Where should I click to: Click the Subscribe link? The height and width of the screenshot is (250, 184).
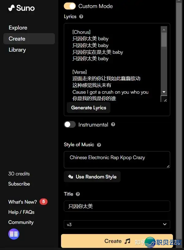19,184
